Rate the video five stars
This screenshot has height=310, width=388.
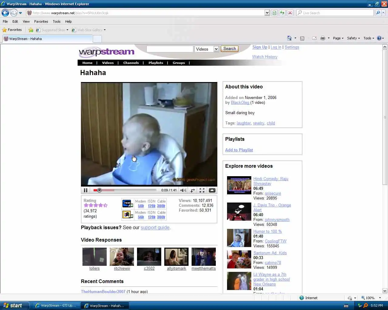point(105,205)
